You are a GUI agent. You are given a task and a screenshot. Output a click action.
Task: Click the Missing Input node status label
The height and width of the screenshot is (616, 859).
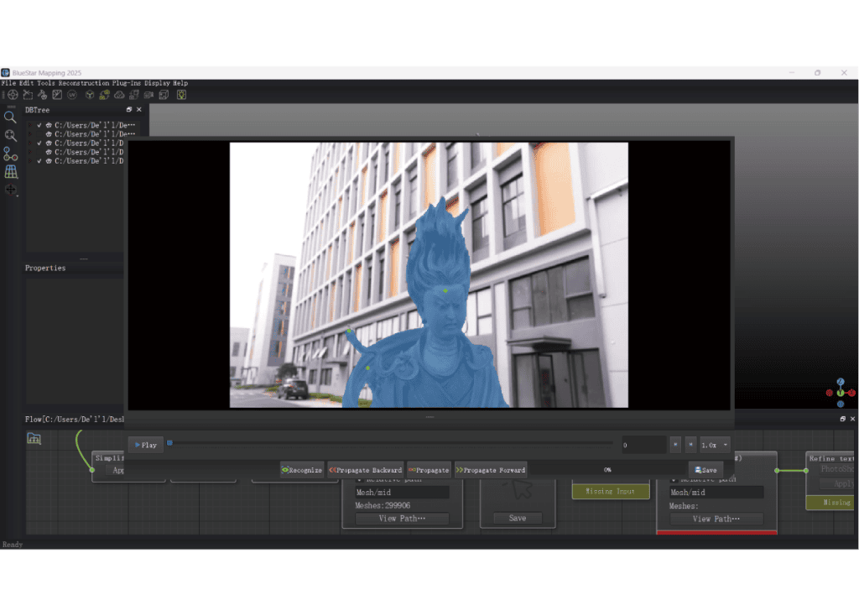point(611,491)
